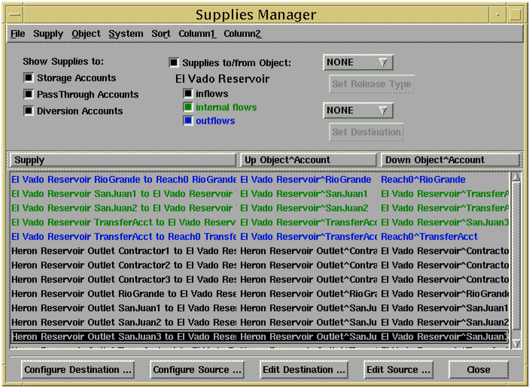Toggle the Supplies to/from Object checkbox
This screenshot has width=530, height=388.
(x=174, y=62)
